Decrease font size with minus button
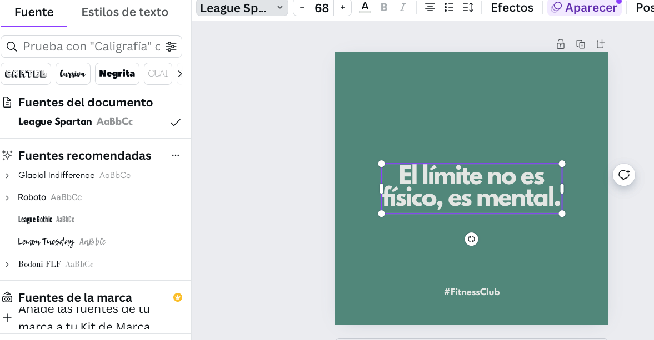 pos(302,8)
